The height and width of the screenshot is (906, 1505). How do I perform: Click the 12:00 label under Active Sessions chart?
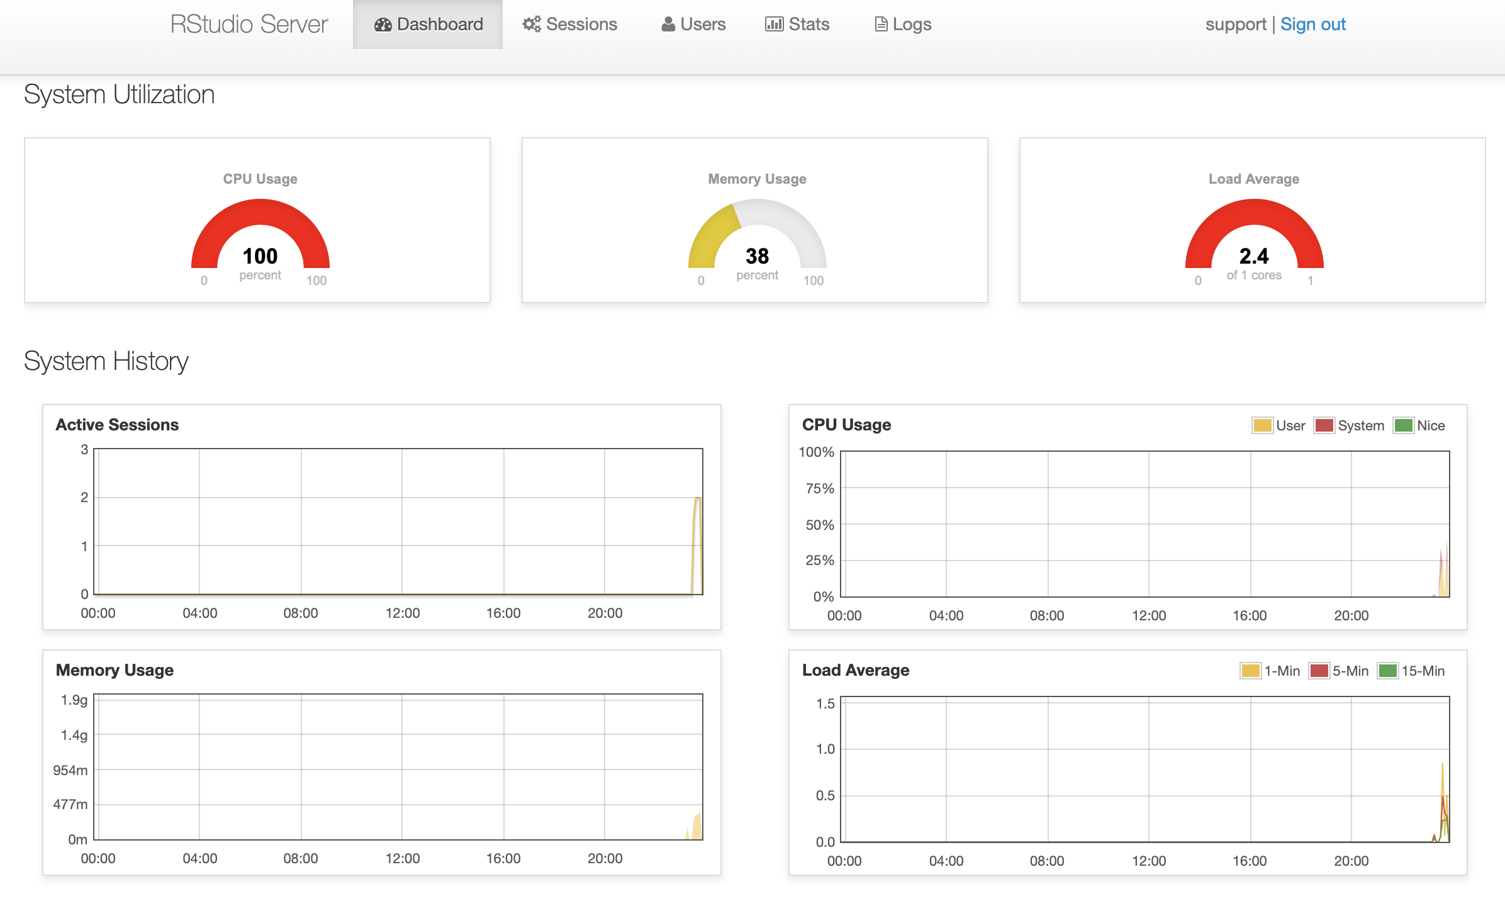coord(403,613)
